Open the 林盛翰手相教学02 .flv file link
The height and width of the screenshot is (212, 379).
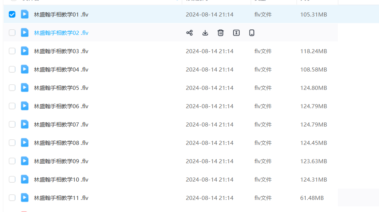(61, 33)
